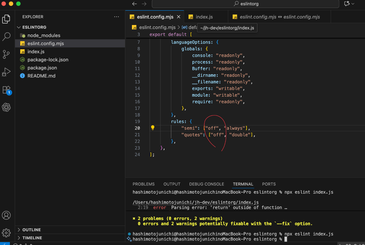Open the Accounts icon in activity bar
This screenshot has width=365, height=245.
6,215
